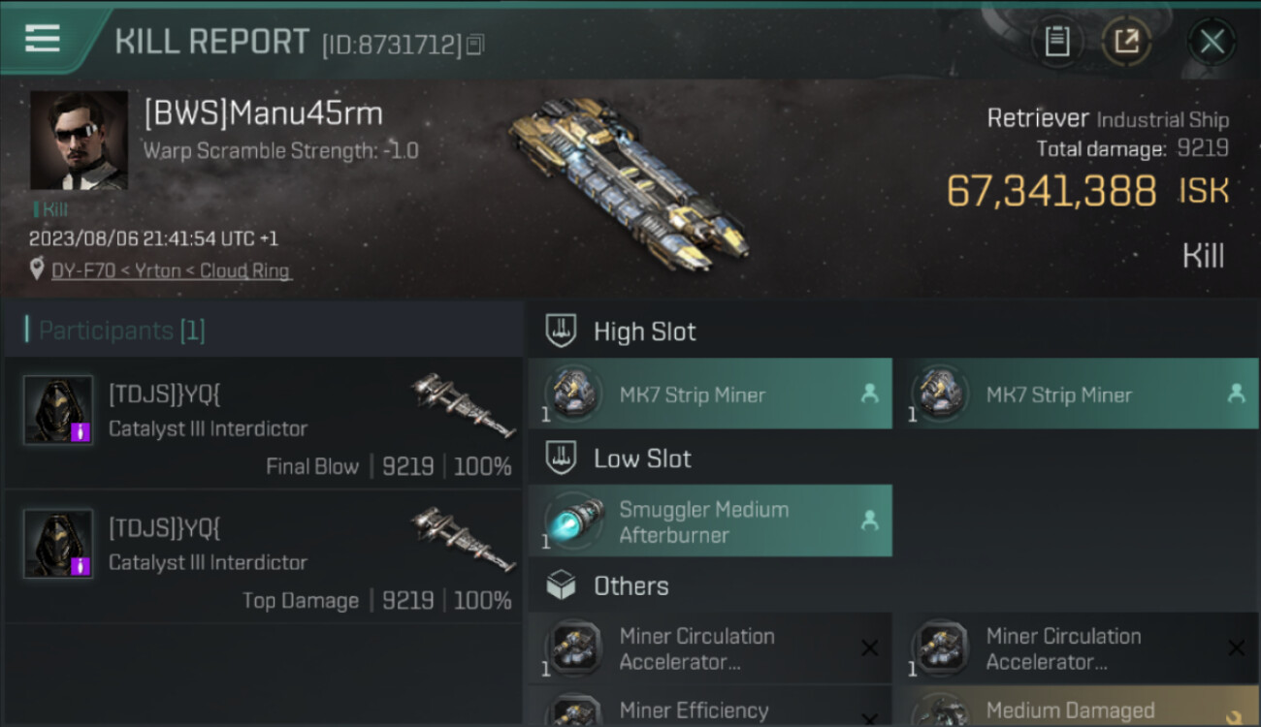Click the clipboard report icon
The image size is (1261, 727).
(x=1057, y=42)
